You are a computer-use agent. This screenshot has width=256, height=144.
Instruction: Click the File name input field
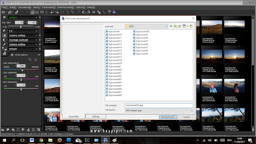[x=159, y=106]
